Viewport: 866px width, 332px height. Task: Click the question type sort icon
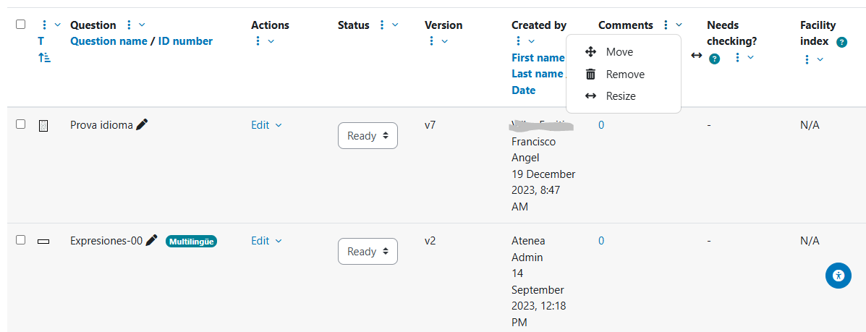coord(44,57)
